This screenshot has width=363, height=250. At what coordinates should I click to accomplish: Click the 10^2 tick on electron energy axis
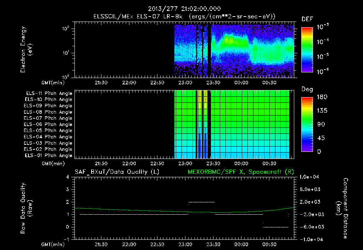click(x=66, y=29)
